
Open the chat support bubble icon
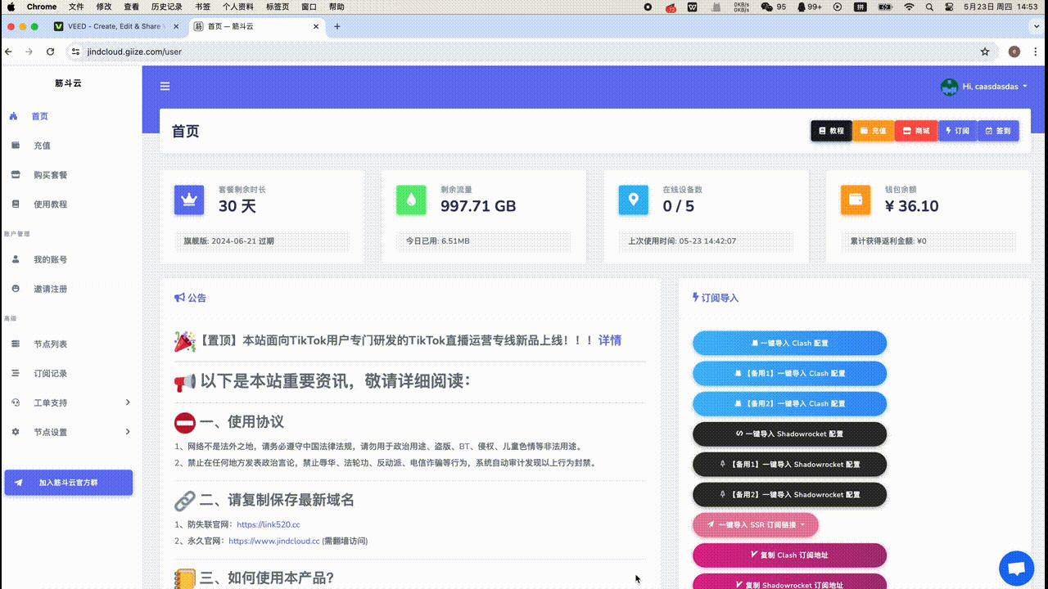1016,569
